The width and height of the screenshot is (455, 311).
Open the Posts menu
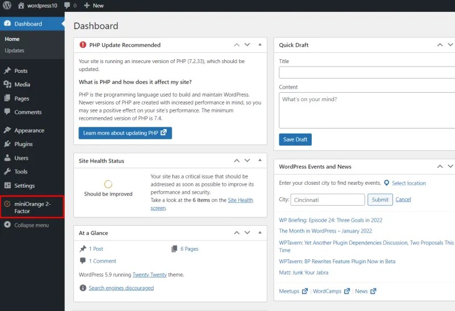point(32,71)
